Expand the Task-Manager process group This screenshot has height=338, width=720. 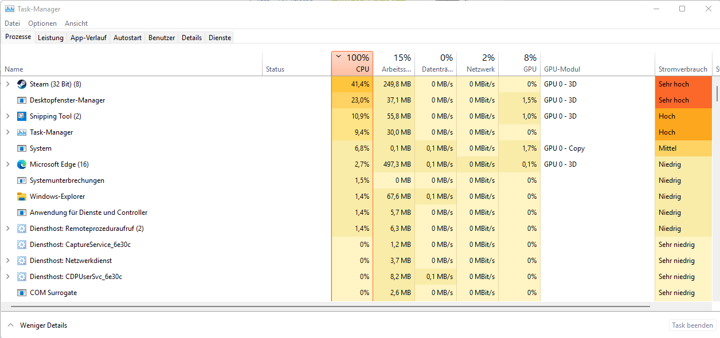tap(7, 132)
